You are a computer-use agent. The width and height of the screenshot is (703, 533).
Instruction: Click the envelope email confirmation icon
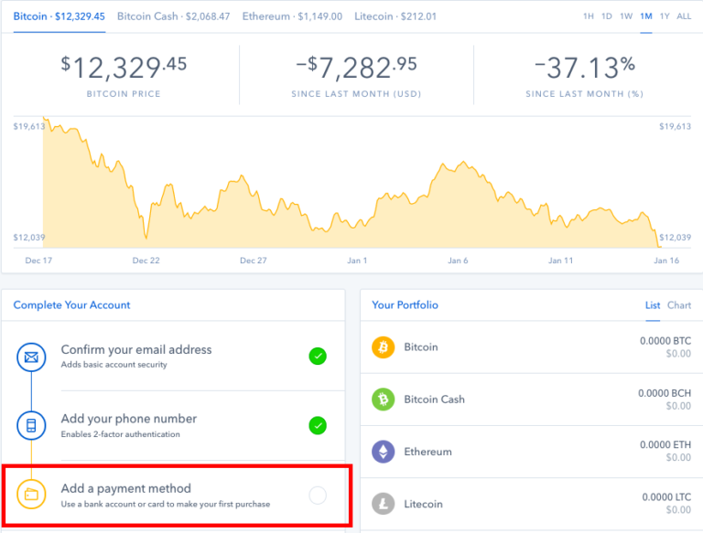click(31, 357)
